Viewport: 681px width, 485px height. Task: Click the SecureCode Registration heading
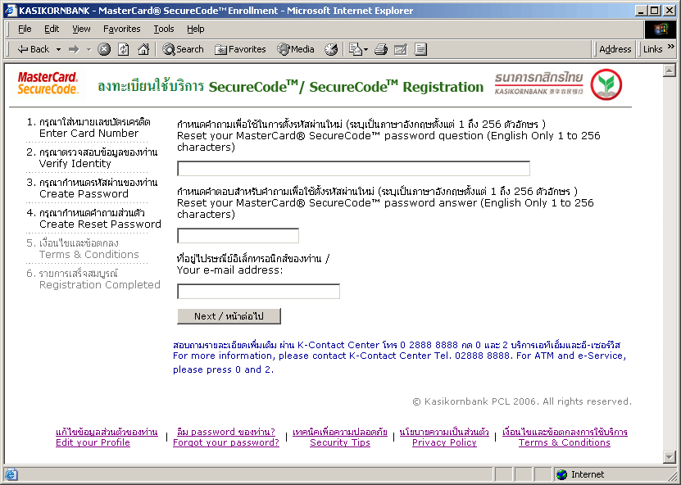(x=291, y=86)
